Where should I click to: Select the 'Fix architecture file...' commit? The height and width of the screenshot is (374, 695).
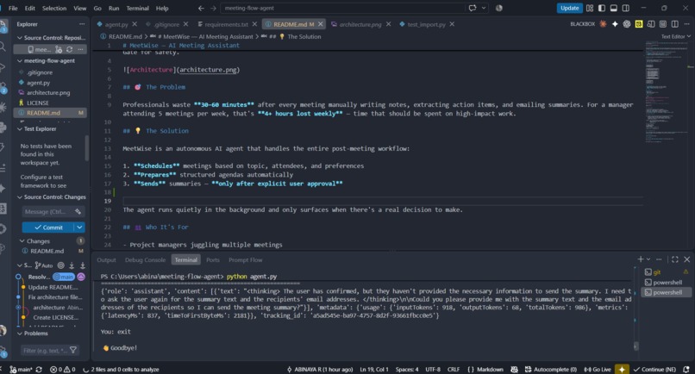coord(55,297)
